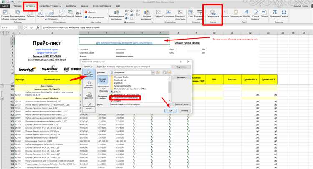This screenshot has height=169, width=313.
Task: Open the ДАННЫЕ (Data) tab
Action: pyautogui.click(x=84, y=6)
